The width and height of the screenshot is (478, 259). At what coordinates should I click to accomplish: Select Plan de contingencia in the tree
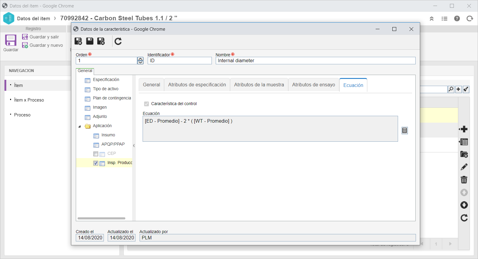point(112,98)
